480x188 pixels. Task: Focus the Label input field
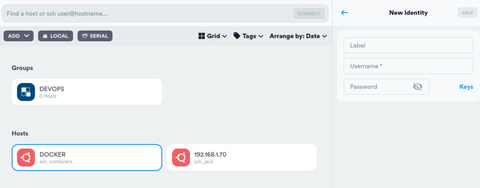(x=408, y=45)
